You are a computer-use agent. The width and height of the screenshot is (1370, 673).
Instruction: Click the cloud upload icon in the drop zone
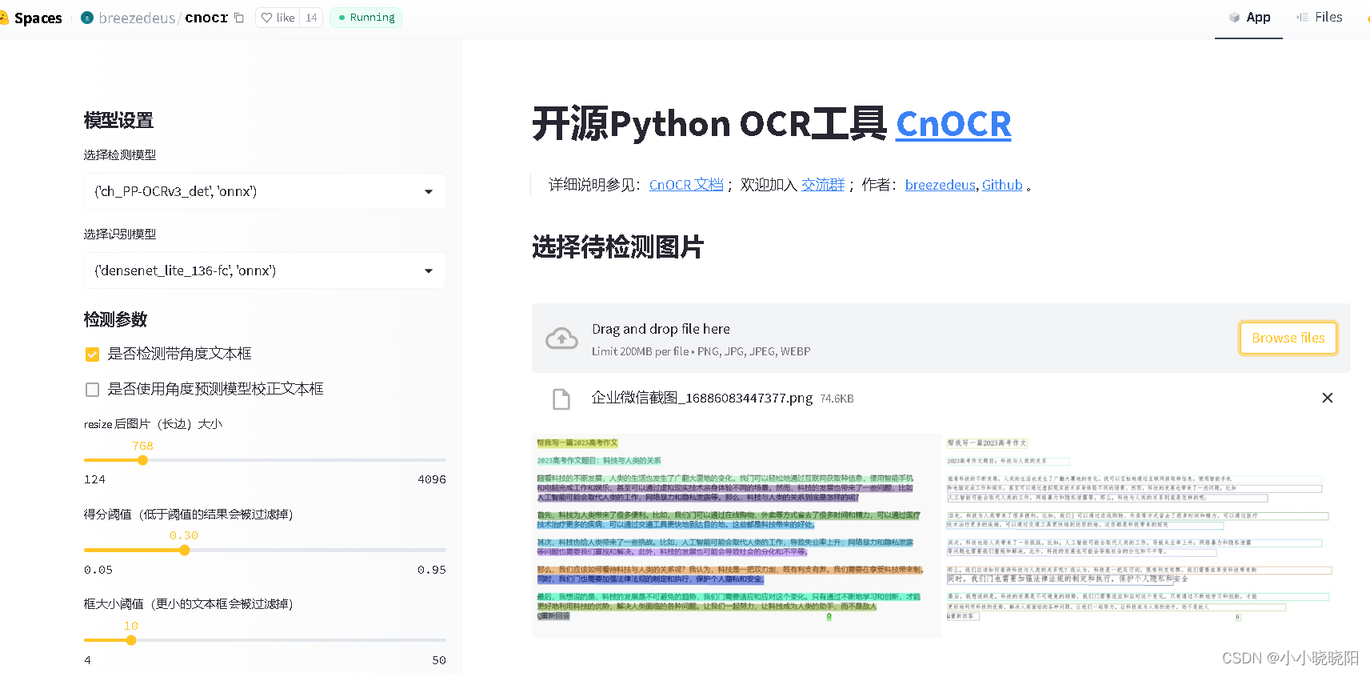click(x=561, y=339)
